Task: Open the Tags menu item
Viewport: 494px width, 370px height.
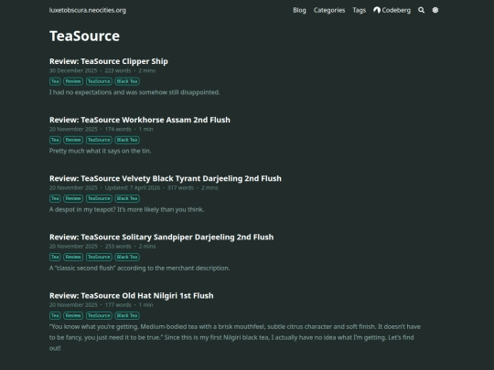Action: pos(360,10)
